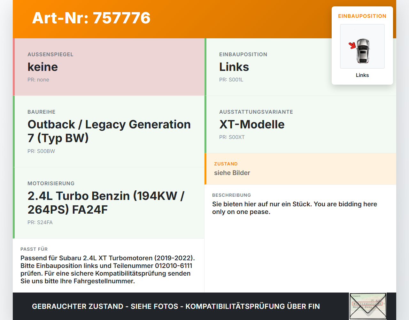Click the orange EINBAUPOSITION card title
This screenshot has height=320, width=409.
(362, 16)
